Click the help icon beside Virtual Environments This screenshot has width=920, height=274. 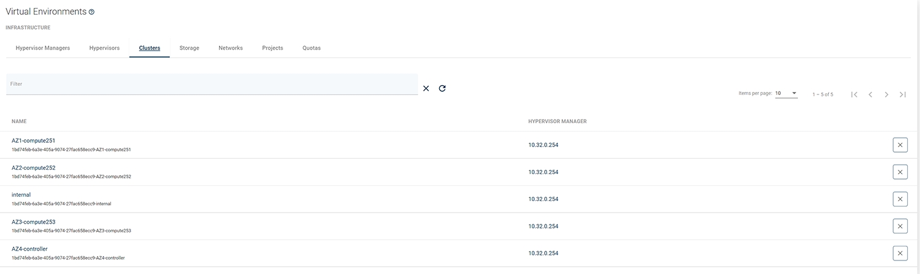(91, 12)
